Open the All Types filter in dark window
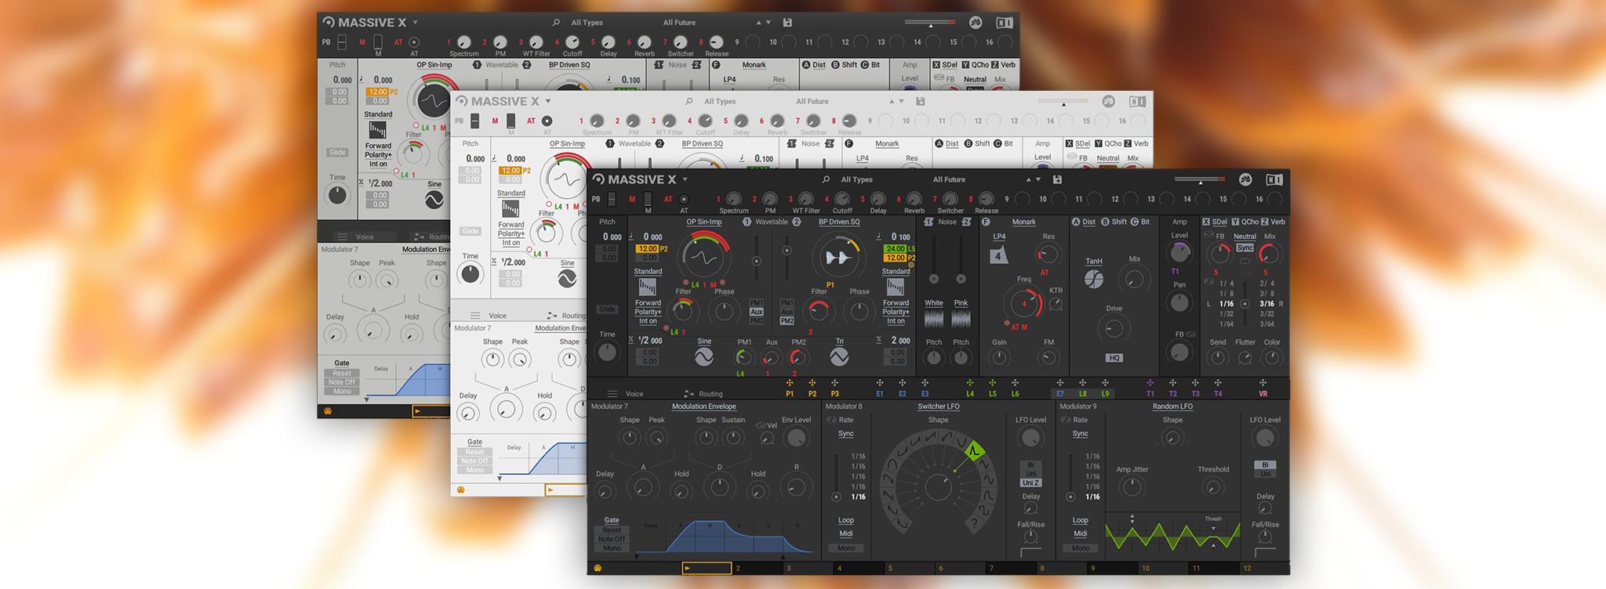The height and width of the screenshot is (589, 1606). [x=856, y=179]
